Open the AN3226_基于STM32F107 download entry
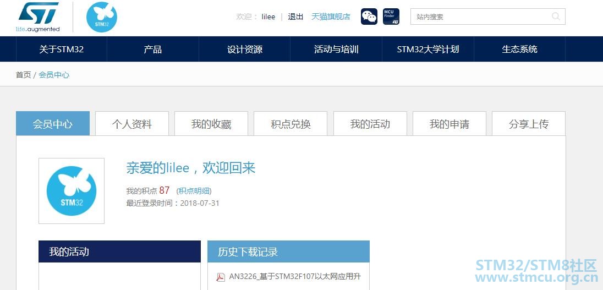The image size is (603, 290). [295, 277]
